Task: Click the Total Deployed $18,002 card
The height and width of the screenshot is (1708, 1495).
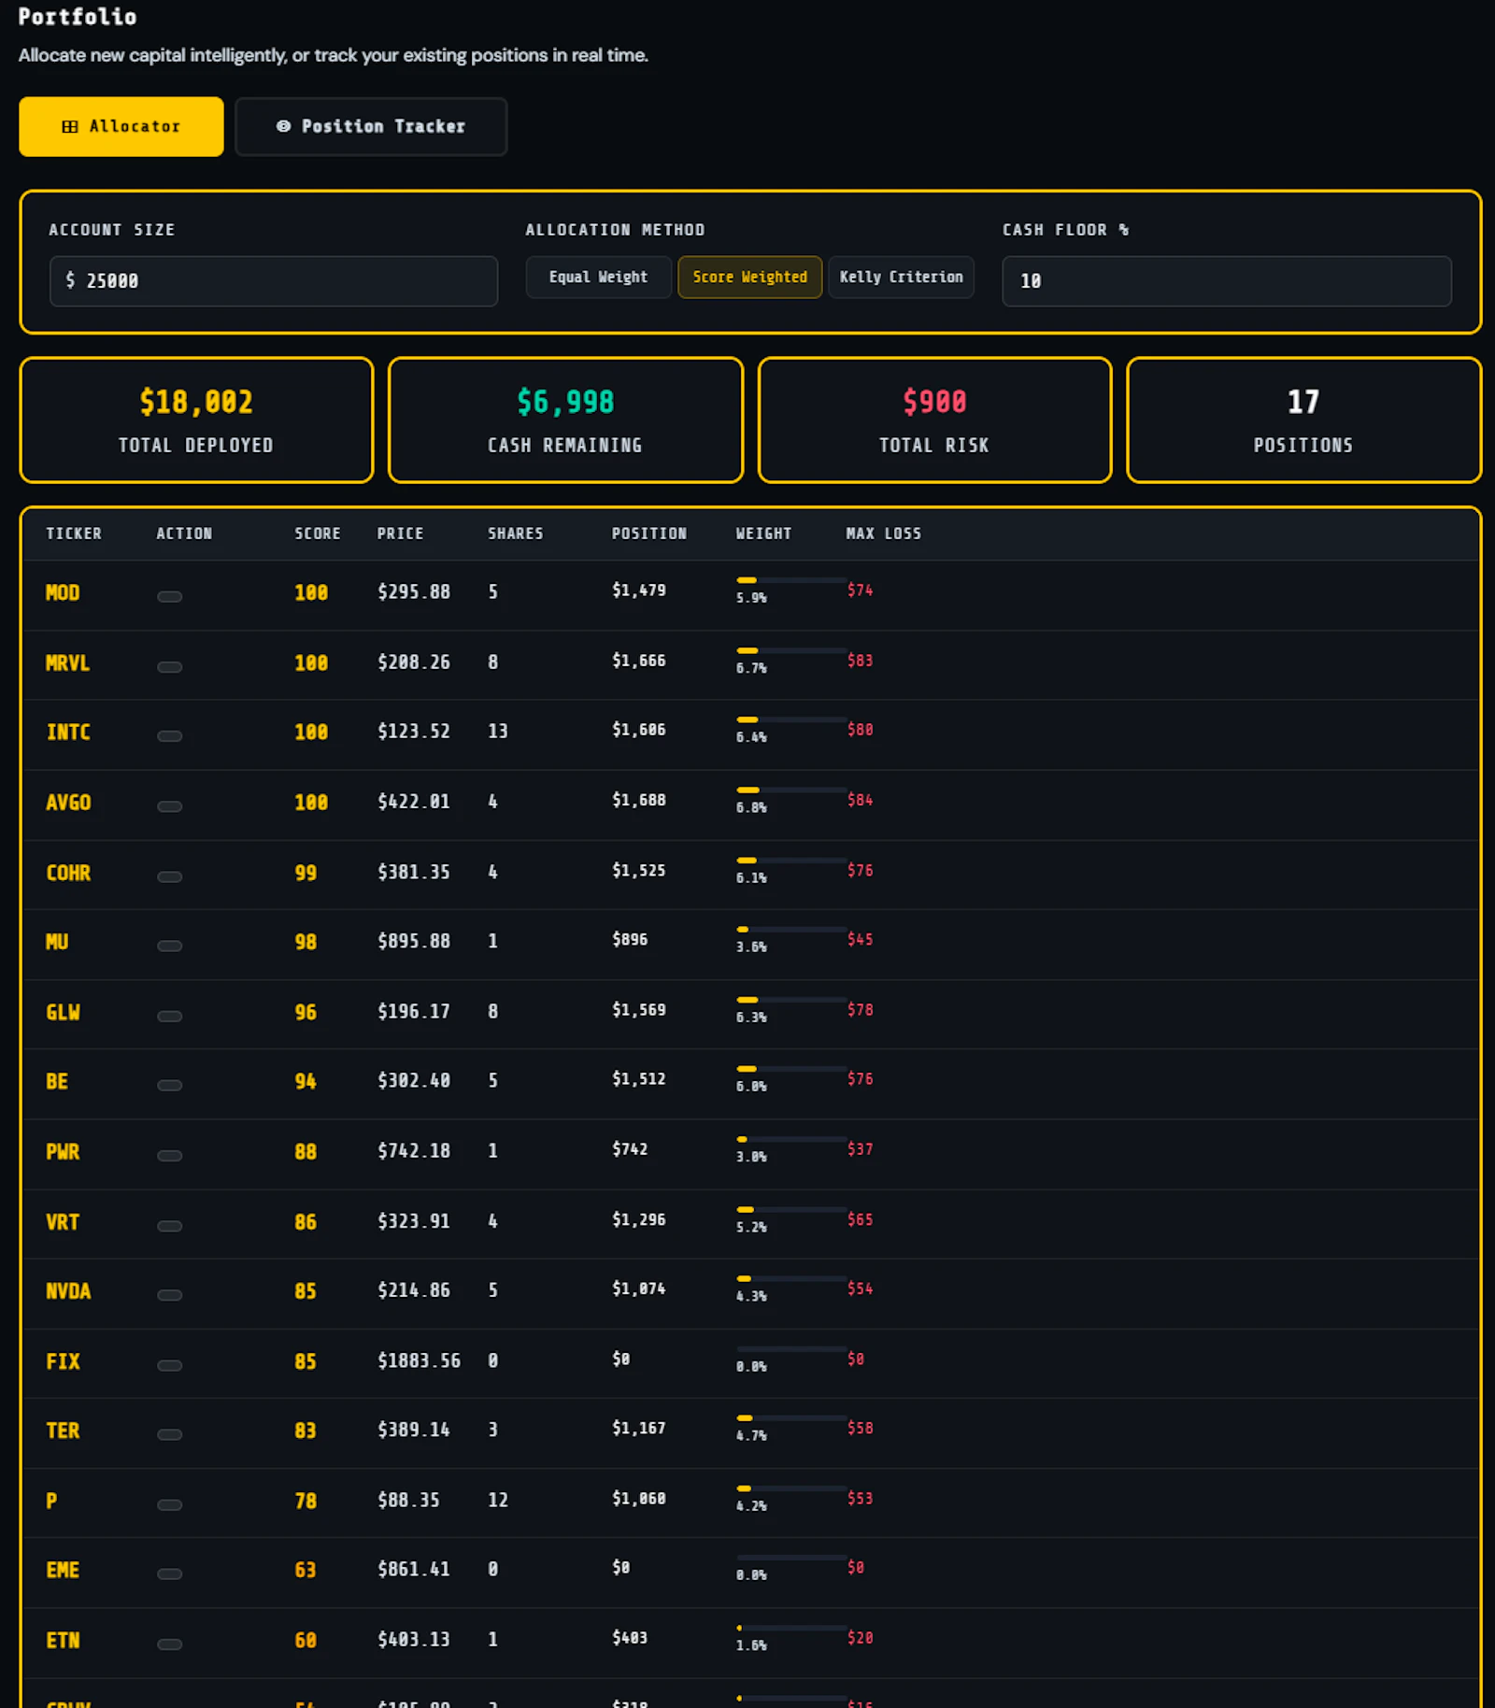Action: (x=196, y=420)
